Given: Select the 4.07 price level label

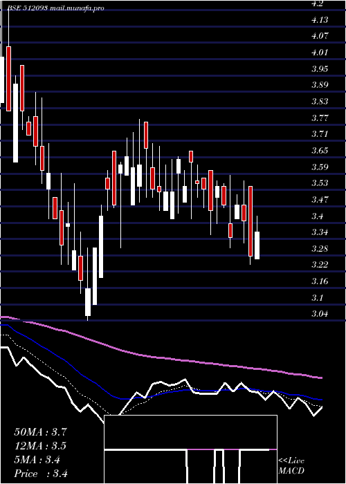Looking at the screenshot, I should (x=320, y=36).
